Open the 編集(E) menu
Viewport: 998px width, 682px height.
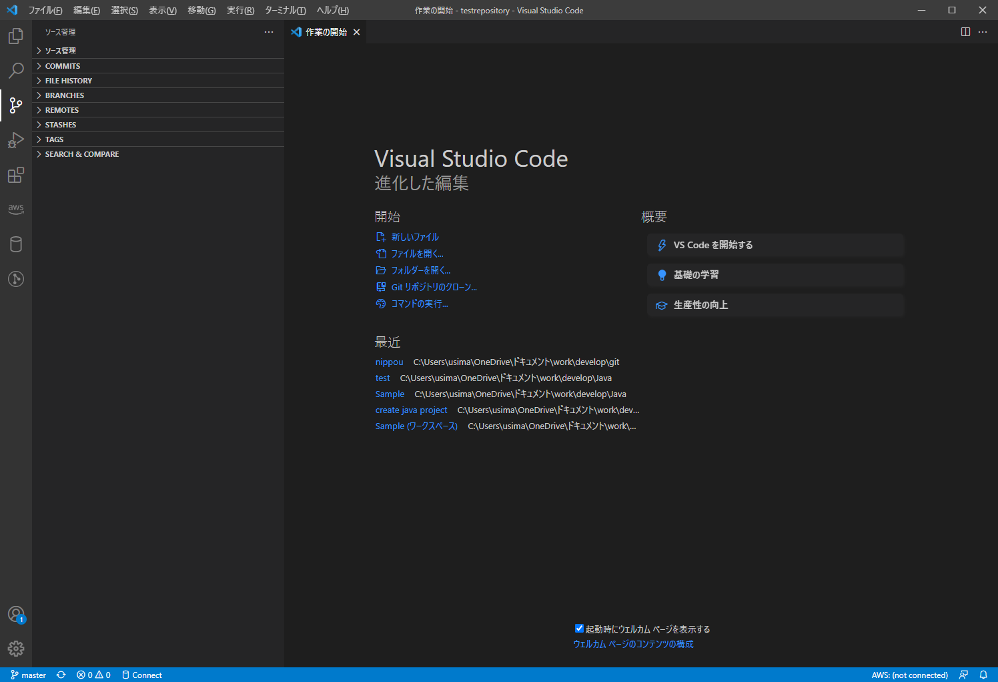(x=87, y=10)
